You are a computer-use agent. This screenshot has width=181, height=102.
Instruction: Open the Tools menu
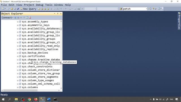(49, 5)
